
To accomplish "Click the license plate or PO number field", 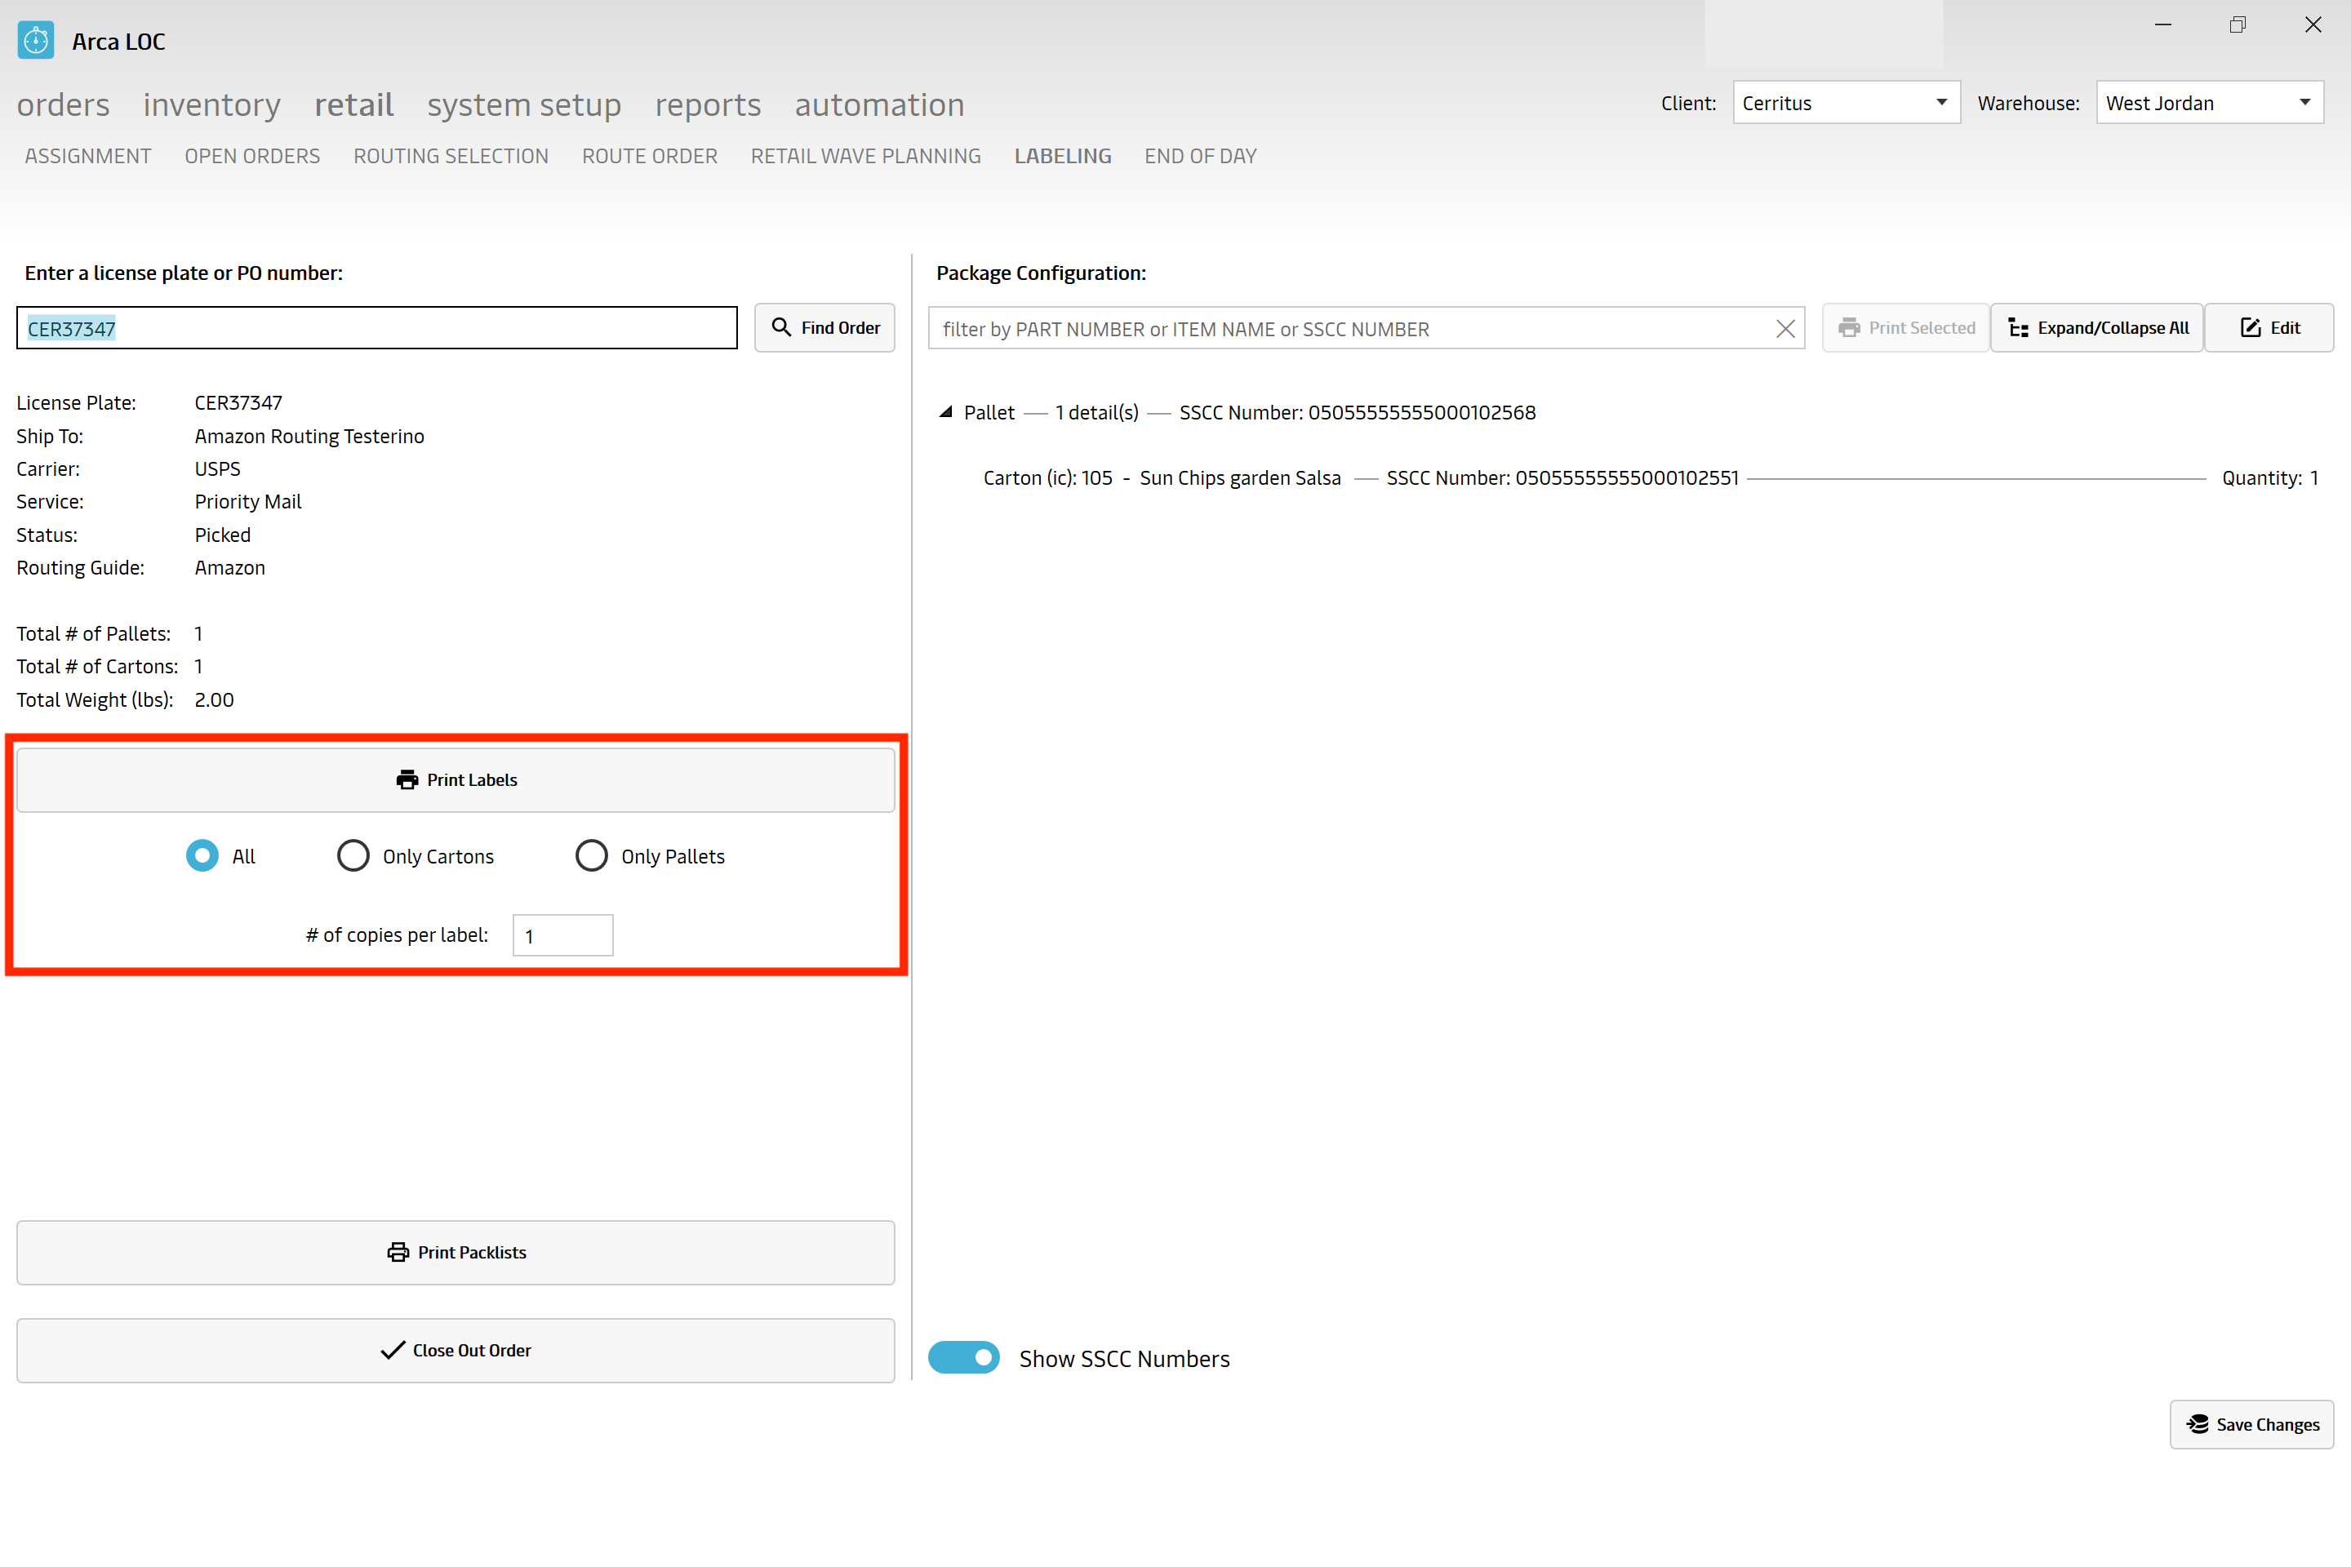I will pos(377,328).
